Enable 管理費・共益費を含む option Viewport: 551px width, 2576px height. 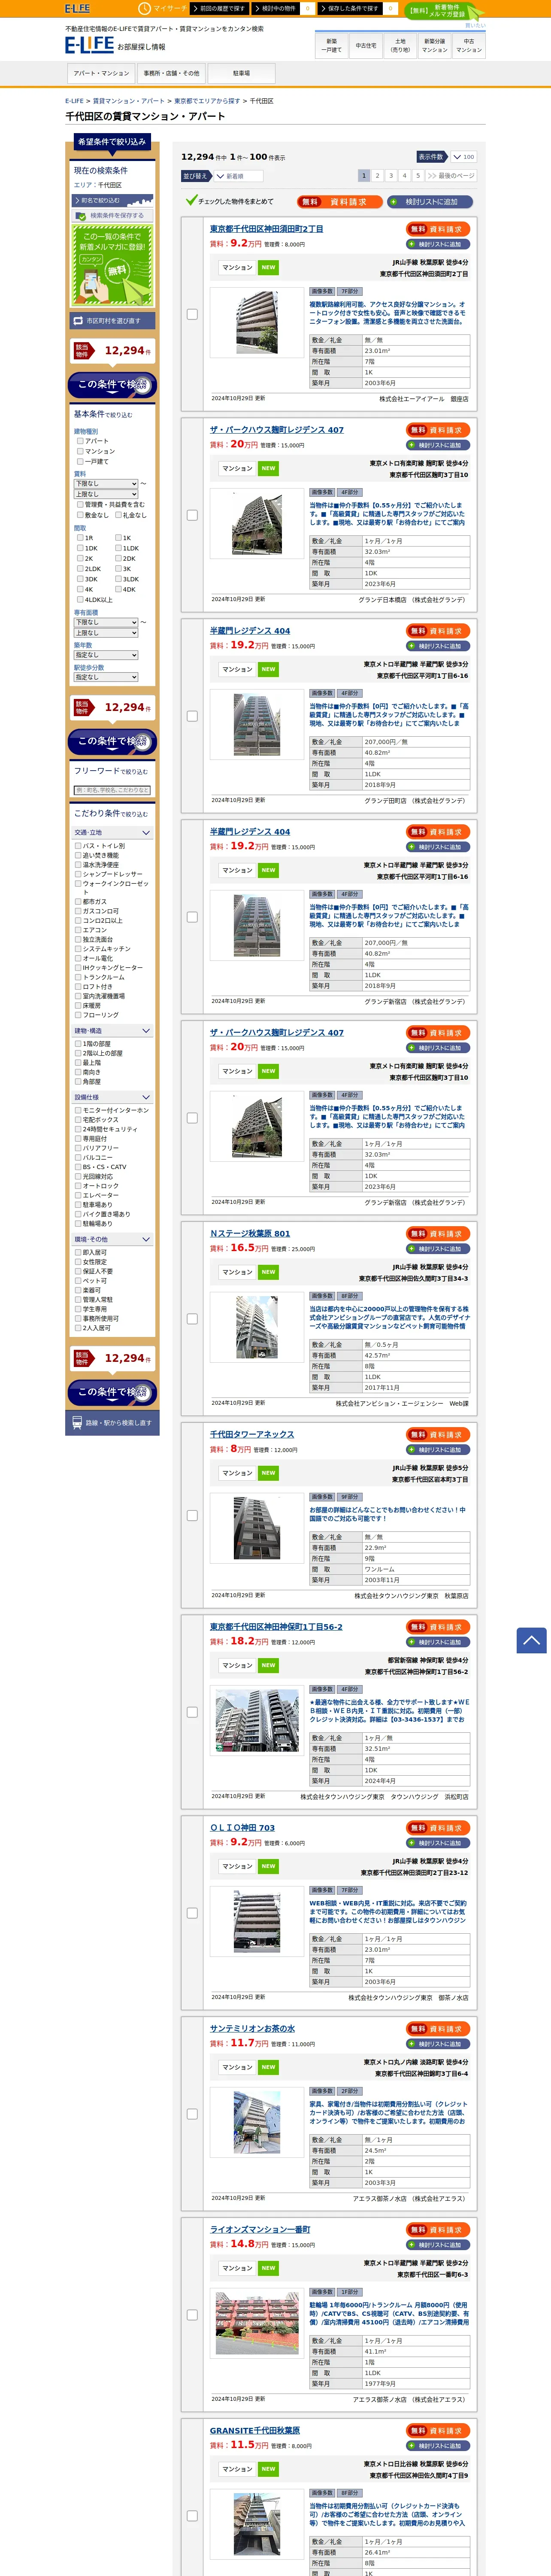80,504
